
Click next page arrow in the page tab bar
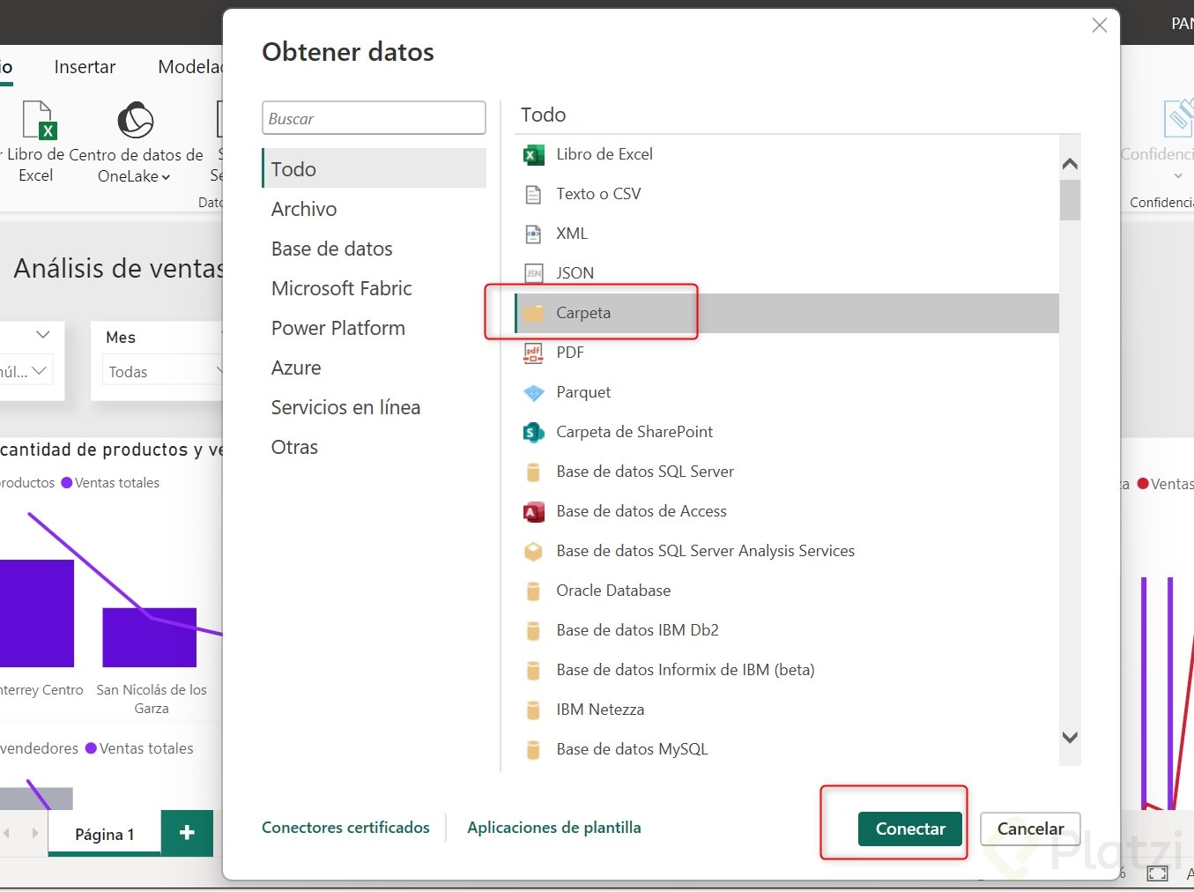[35, 833]
